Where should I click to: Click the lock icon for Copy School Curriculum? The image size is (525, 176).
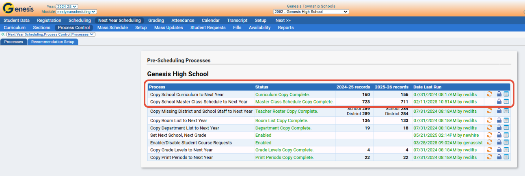coord(499,94)
